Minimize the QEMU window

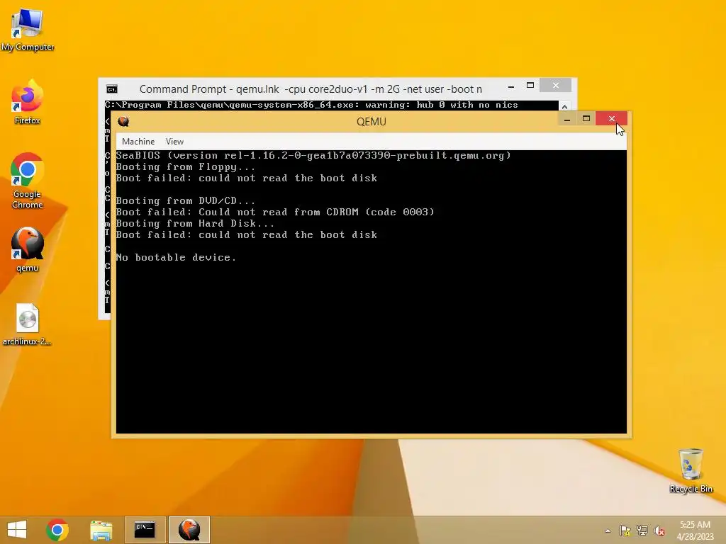pyautogui.click(x=566, y=119)
